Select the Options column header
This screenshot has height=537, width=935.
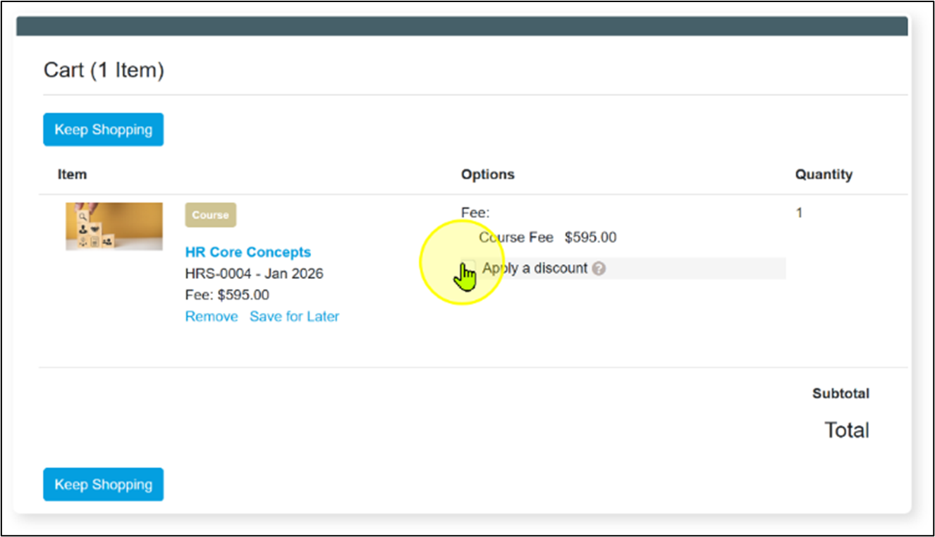488,174
